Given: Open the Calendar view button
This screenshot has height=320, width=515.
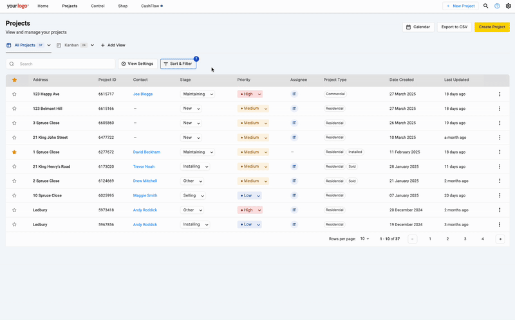Looking at the screenshot, I should [418, 27].
